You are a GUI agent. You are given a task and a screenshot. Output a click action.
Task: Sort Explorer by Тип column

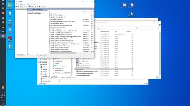tap(116, 32)
